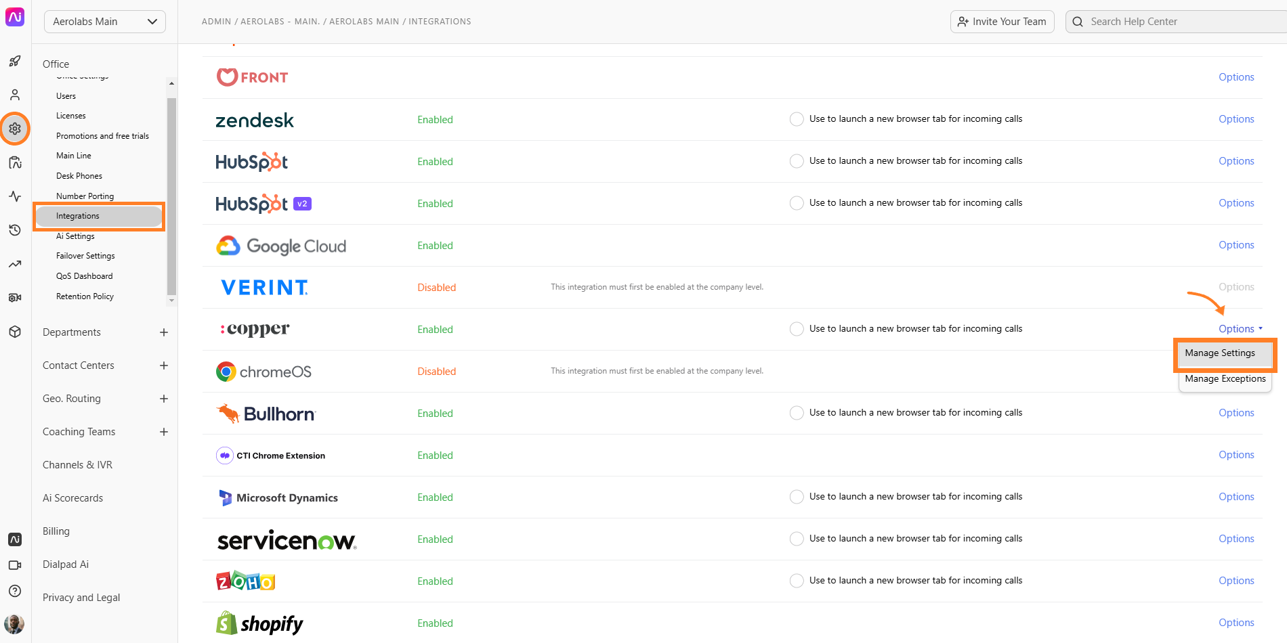This screenshot has height=643, width=1287.
Task: Open Options for Zendesk
Action: [1236, 119]
